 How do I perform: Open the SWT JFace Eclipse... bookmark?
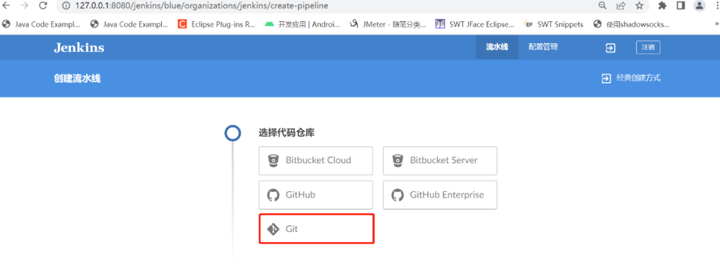475,25
